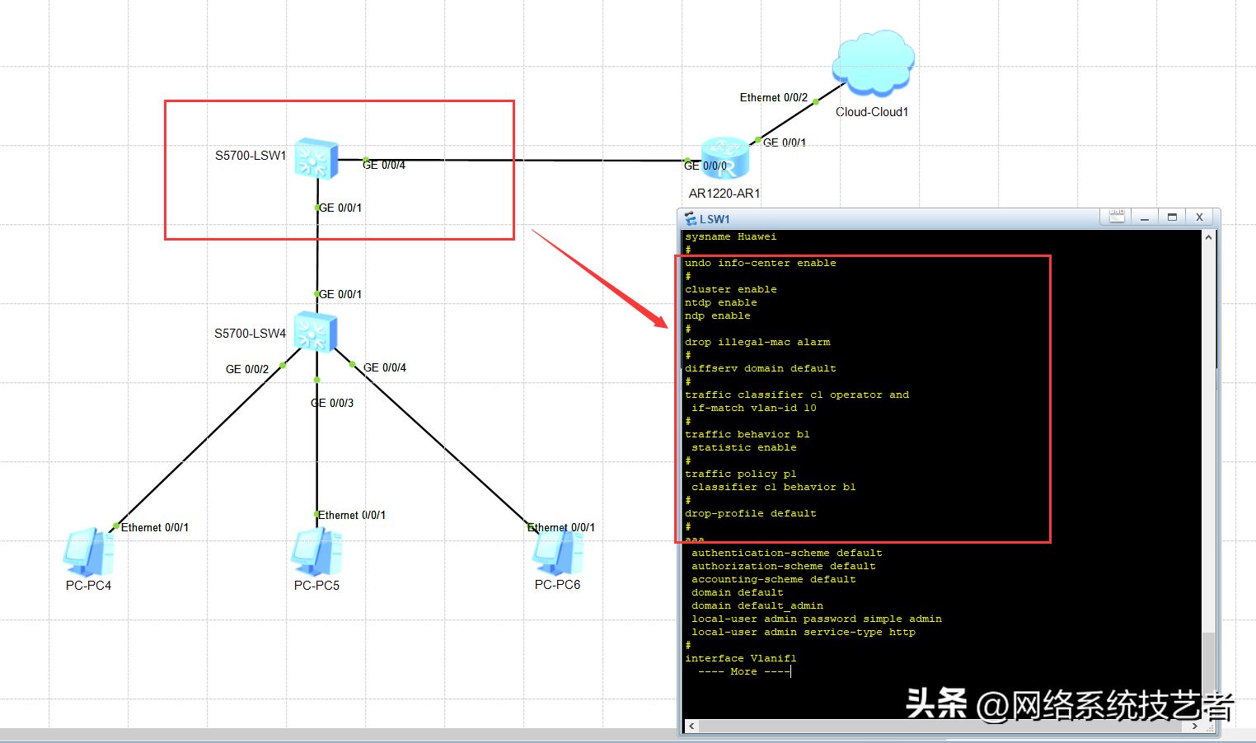Click the PC-PC4 computer icon
Screen dimensions: 1256x743
(x=89, y=552)
